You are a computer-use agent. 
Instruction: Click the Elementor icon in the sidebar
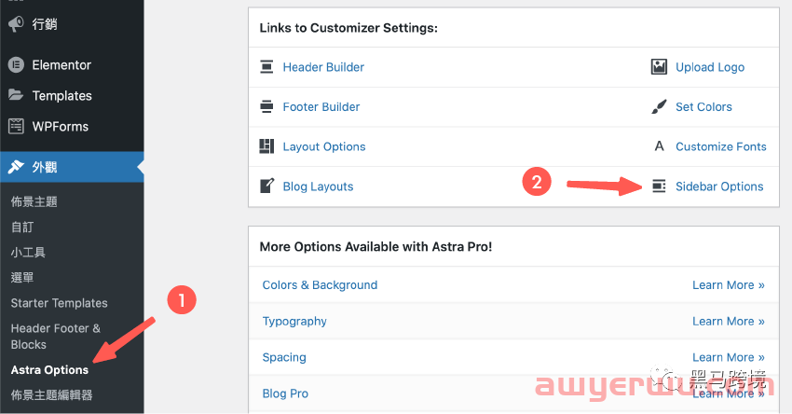[x=16, y=64]
